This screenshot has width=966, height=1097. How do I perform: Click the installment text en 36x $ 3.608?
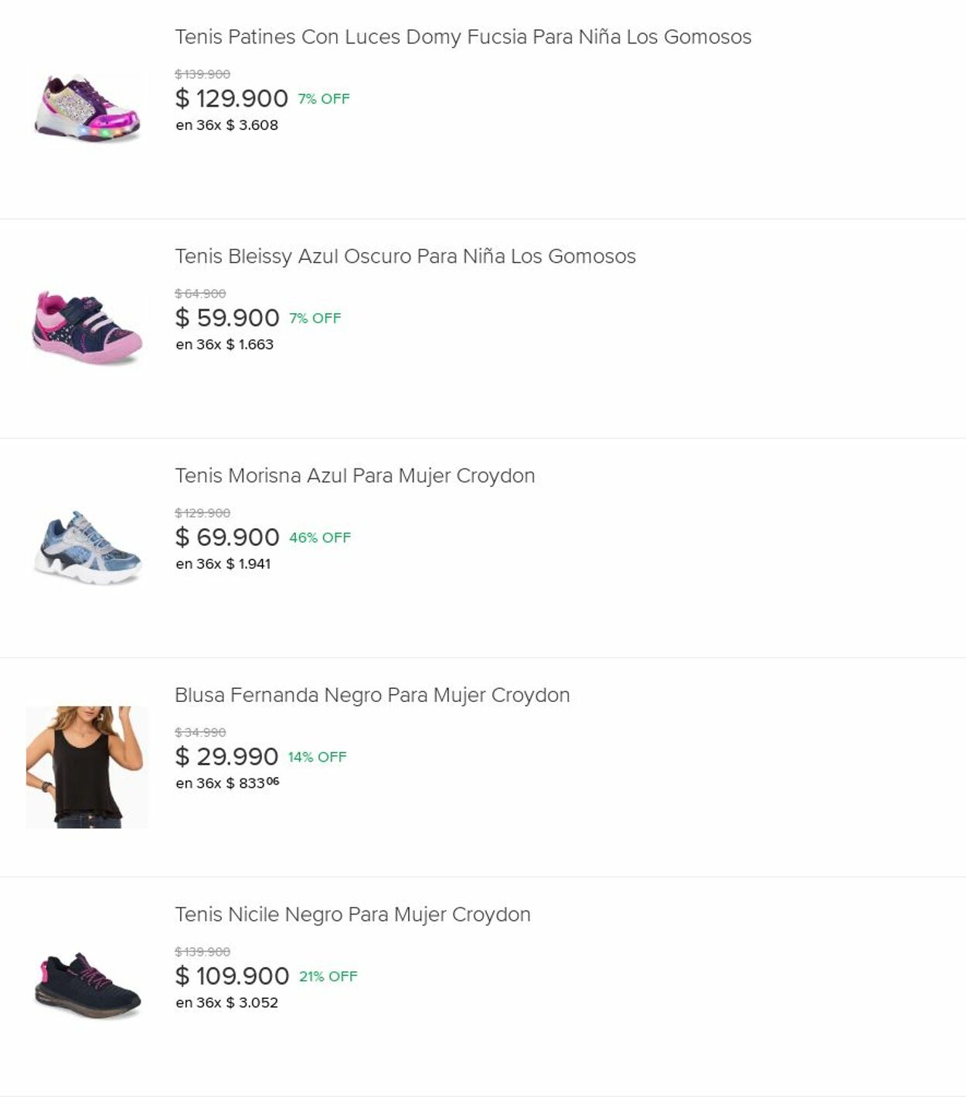[226, 125]
